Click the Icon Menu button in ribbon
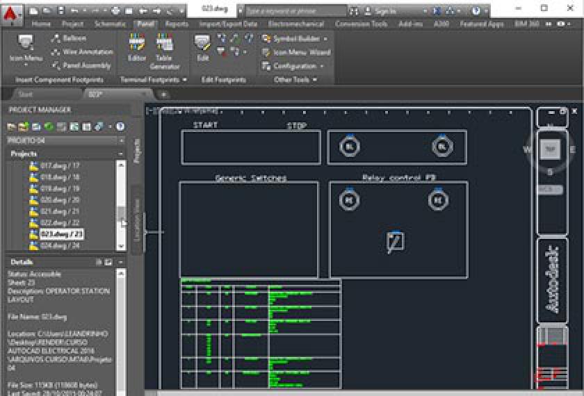 tap(26, 47)
